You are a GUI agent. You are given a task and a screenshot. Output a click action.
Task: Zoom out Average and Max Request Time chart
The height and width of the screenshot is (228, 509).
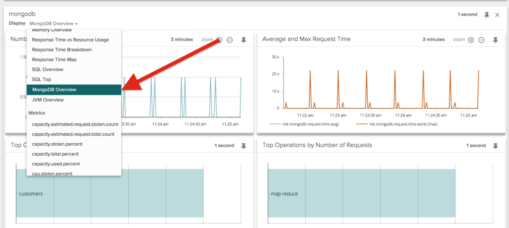(x=481, y=40)
